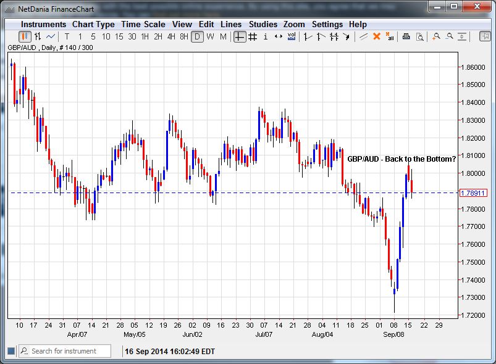Select the parallel lines channel tool
The image size is (496, 364).
[x=363, y=37]
